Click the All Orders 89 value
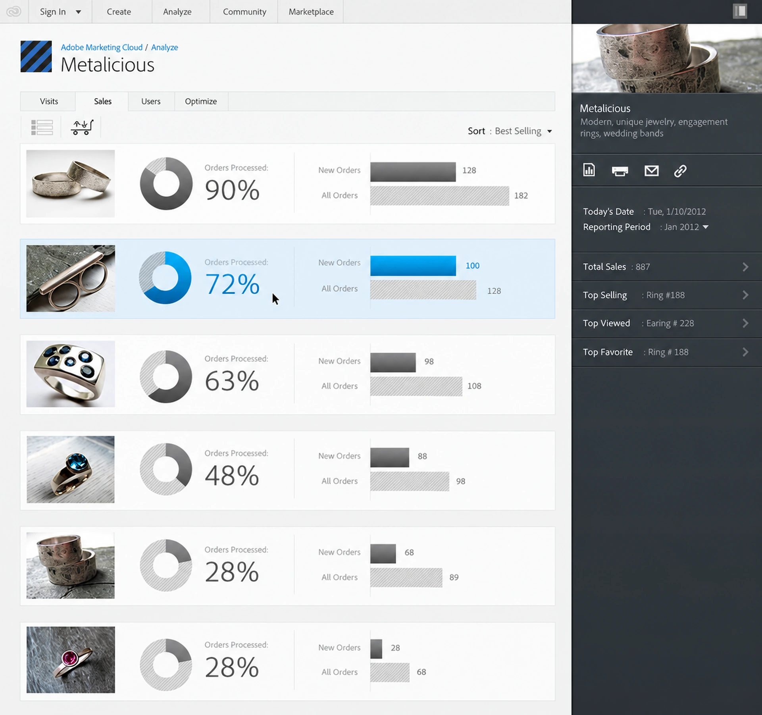Image resolution: width=762 pixels, height=715 pixels. [454, 578]
